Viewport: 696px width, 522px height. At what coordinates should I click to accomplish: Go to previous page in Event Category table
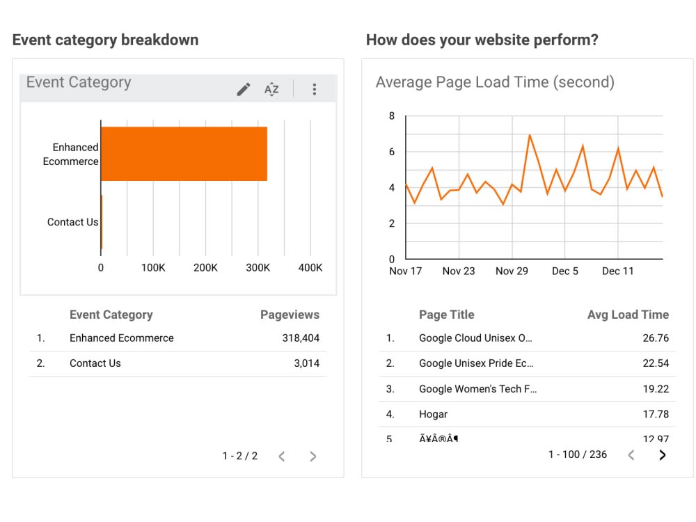click(282, 457)
